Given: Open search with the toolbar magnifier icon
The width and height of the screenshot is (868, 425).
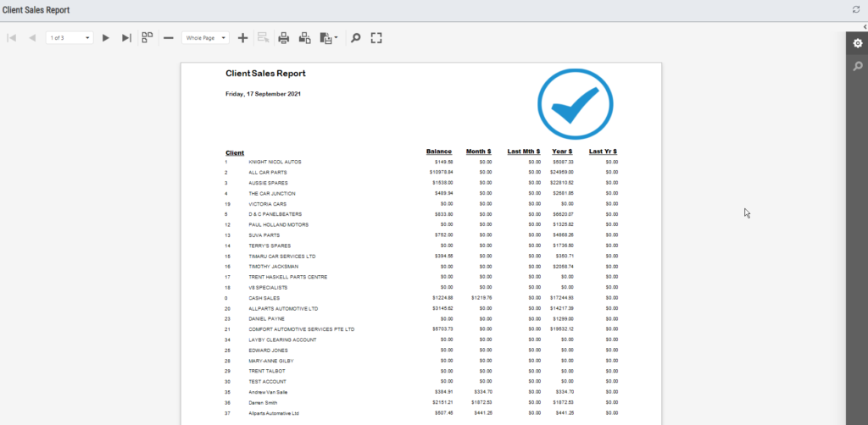Looking at the screenshot, I should coord(356,38).
